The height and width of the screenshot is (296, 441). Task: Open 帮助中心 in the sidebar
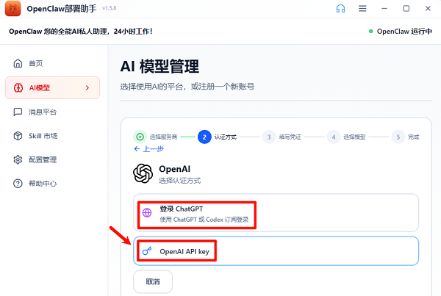pos(52,184)
